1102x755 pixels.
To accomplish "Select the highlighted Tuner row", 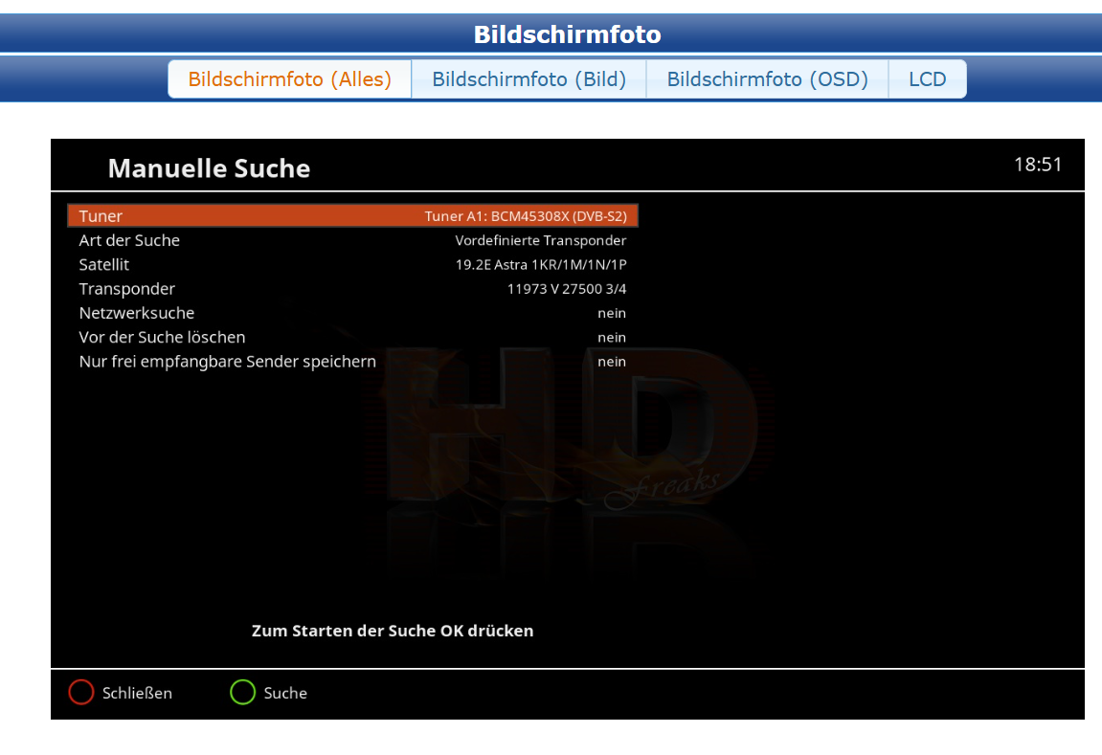I will [352, 215].
